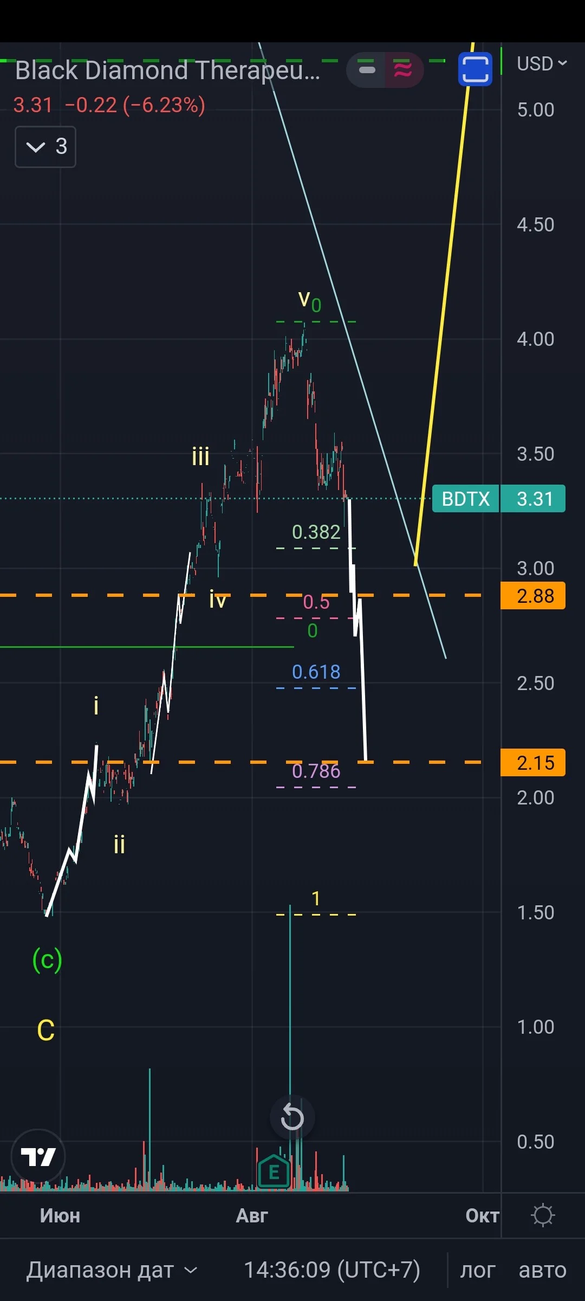Select the 0.786 Fibonacci level label

coord(316,771)
